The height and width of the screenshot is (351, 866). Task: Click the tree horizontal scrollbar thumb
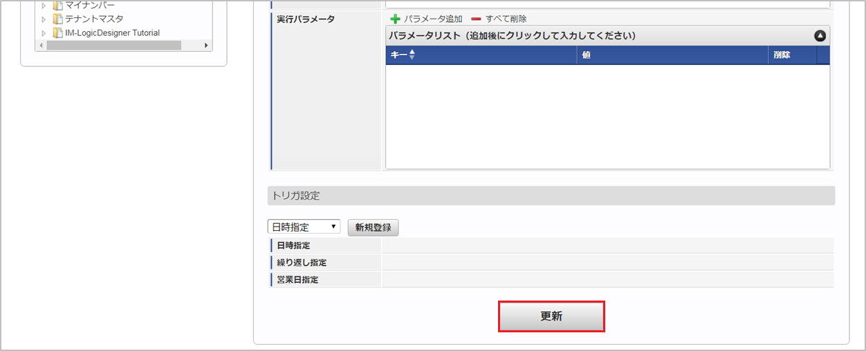tap(113, 45)
